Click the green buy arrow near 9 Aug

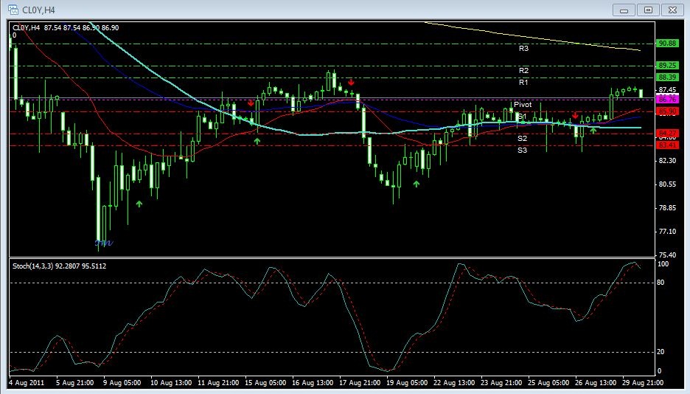[x=139, y=204]
